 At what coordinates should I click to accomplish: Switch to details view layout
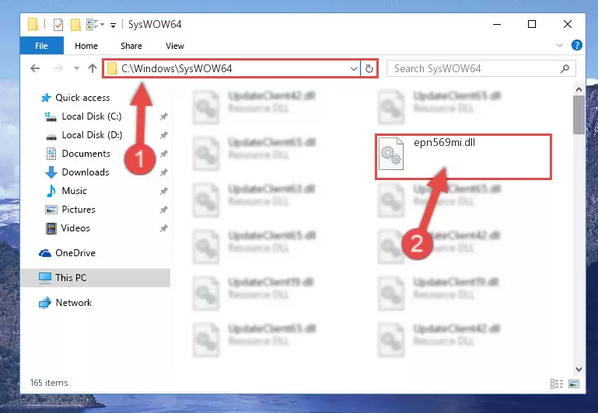pyautogui.click(x=557, y=383)
